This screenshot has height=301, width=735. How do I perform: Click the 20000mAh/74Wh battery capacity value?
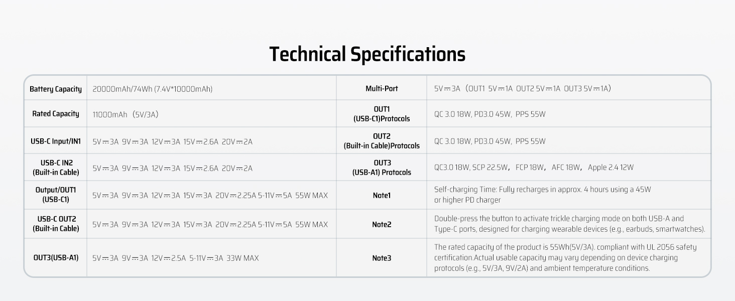coord(152,89)
